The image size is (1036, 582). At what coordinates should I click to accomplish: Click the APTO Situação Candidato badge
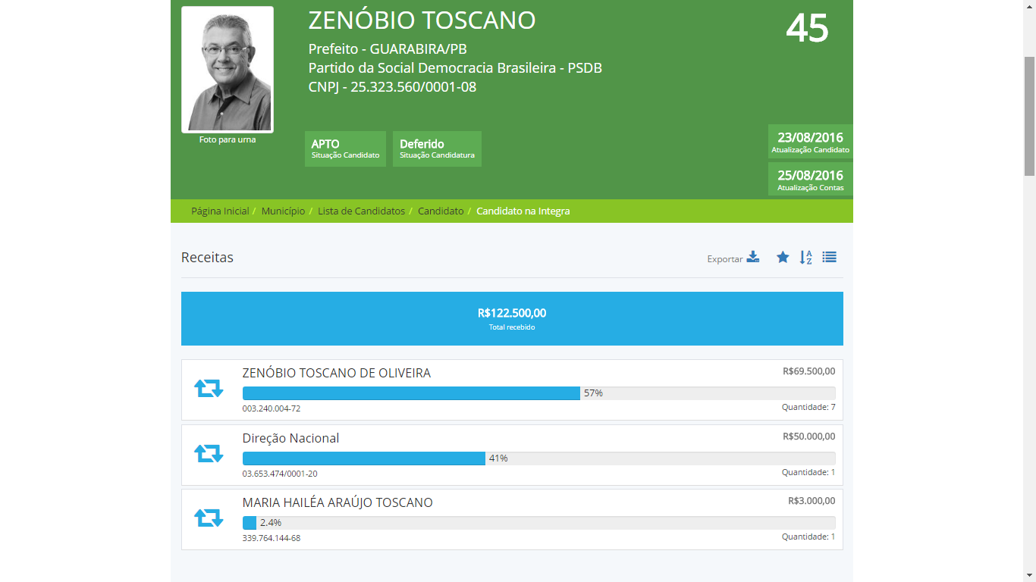pos(345,149)
